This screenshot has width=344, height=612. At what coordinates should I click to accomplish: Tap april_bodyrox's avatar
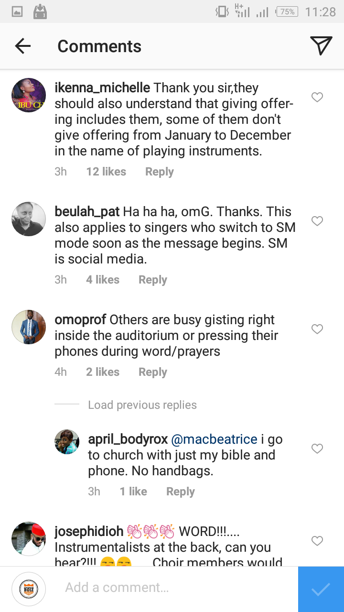click(67, 442)
